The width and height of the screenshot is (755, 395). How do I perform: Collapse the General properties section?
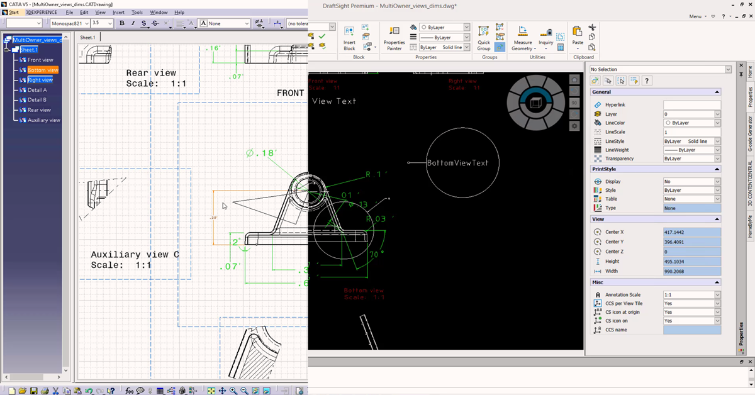click(717, 92)
